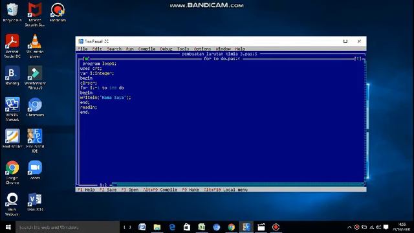Viewport: 414px width, 233px height.
Task: Open File Explorer from the taskbar
Action: coord(157,227)
